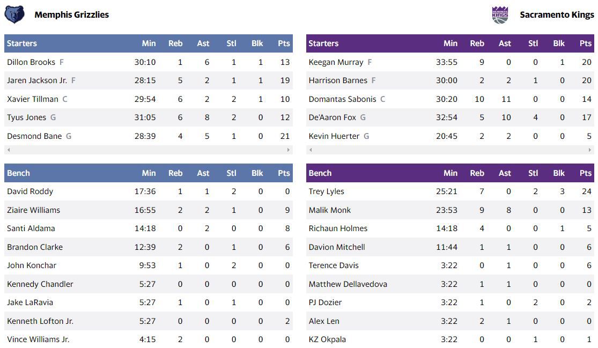
Task: Select Trey Lyles in Kings bench
Action: tap(327, 191)
